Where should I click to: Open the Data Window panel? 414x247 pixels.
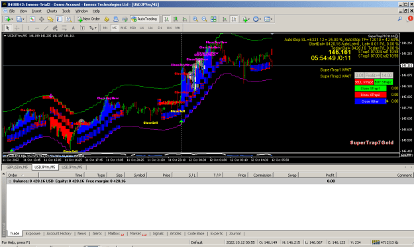click(42, 19)
